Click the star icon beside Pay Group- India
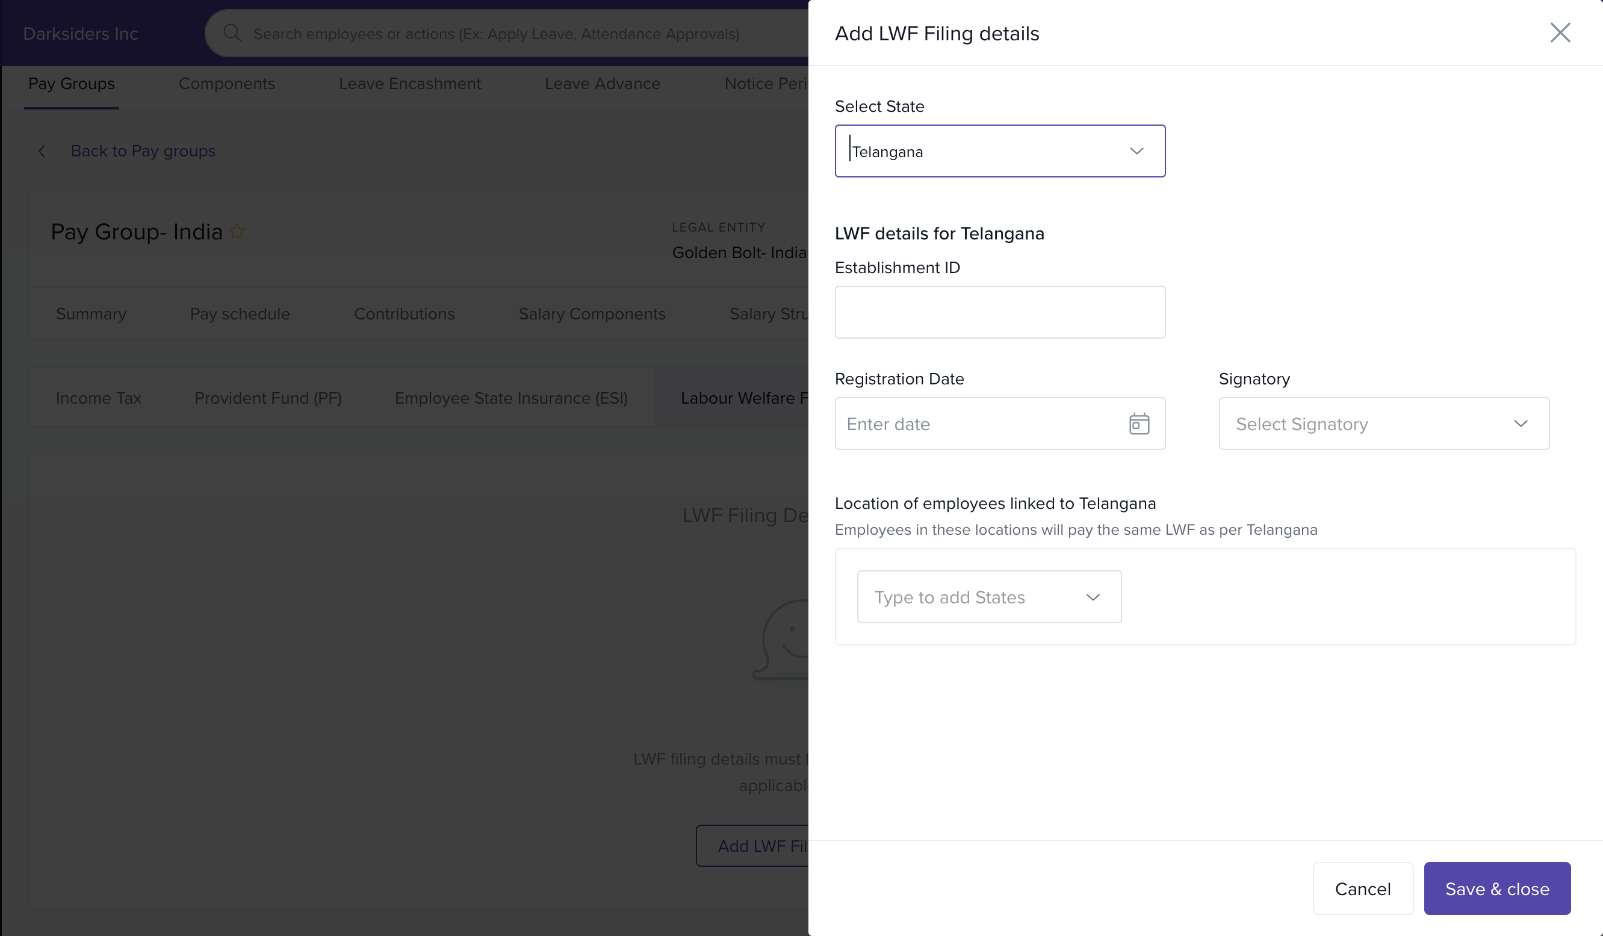 click(237, 232)
